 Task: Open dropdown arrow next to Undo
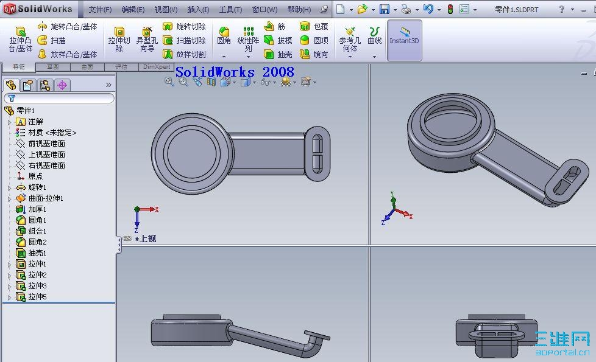(x=439, y=10)
